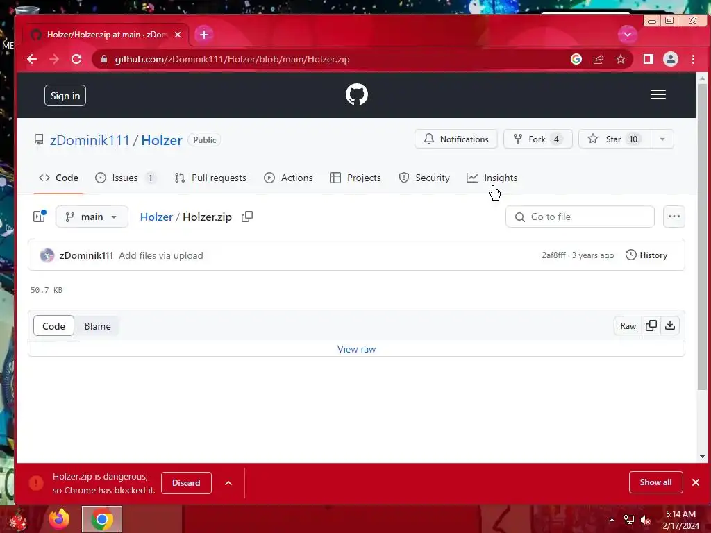Download raw file icon
The height and width of the screenshot is (533, 711).
tap(670, 325)
